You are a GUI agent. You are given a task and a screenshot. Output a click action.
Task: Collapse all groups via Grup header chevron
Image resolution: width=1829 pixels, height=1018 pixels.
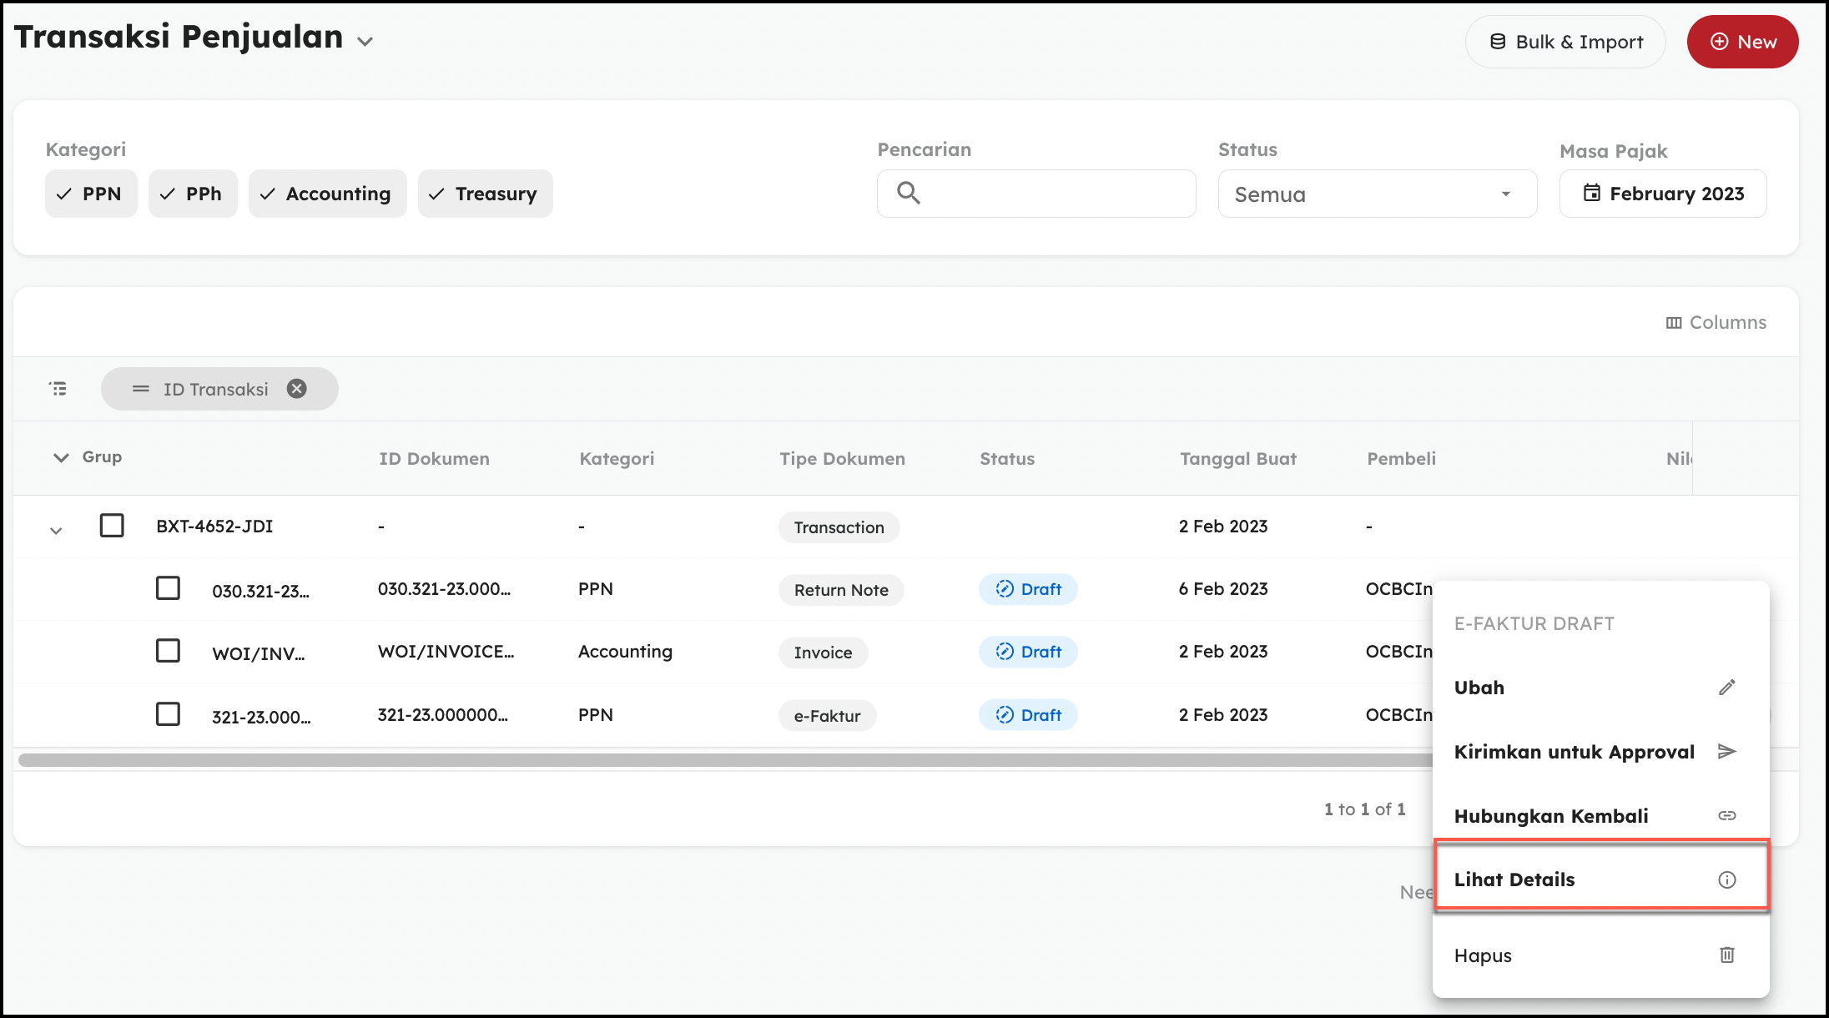61,457
